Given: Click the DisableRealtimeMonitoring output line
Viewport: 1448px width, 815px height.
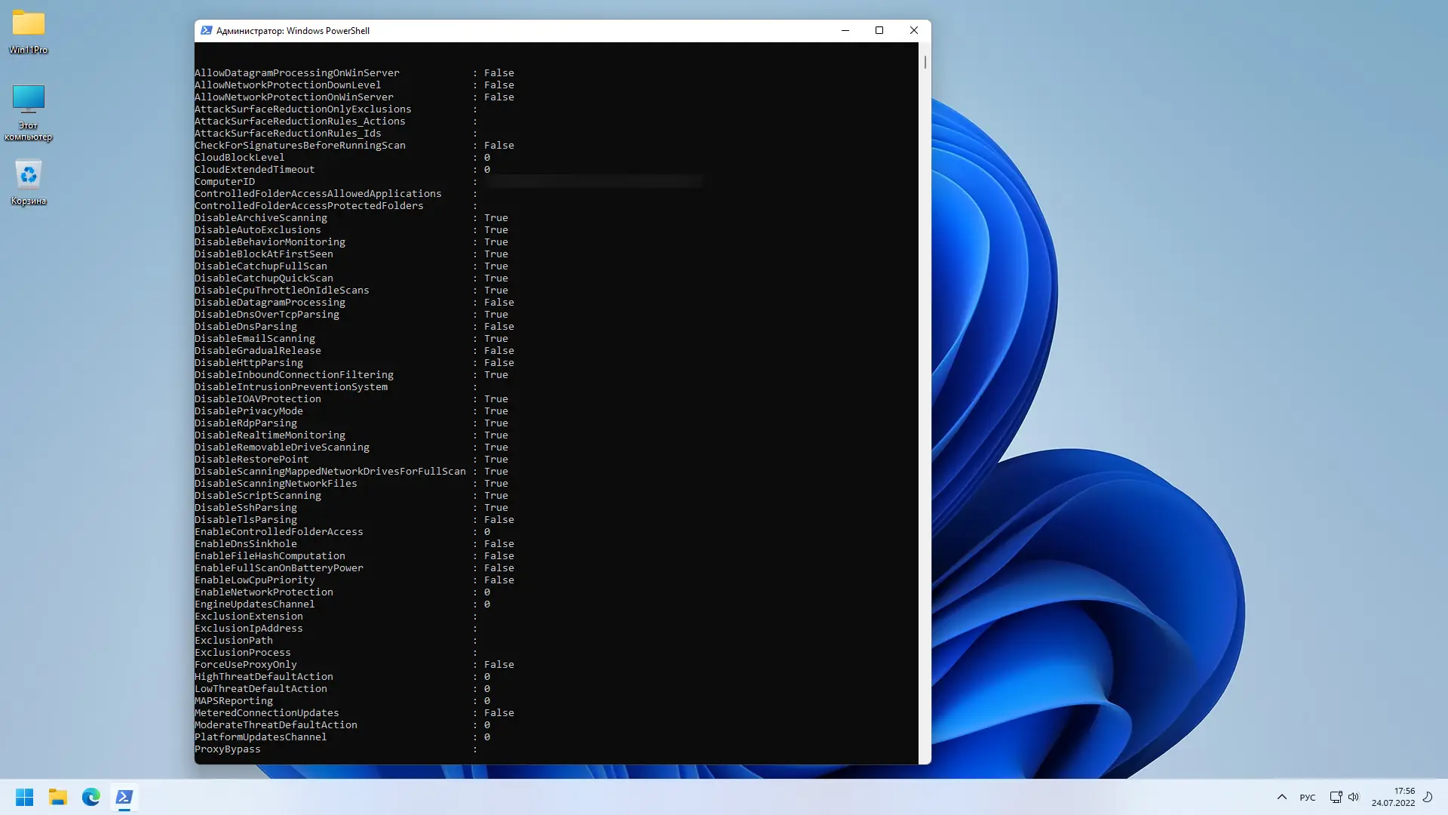Looking at the screenshot, I should (270, 435).
